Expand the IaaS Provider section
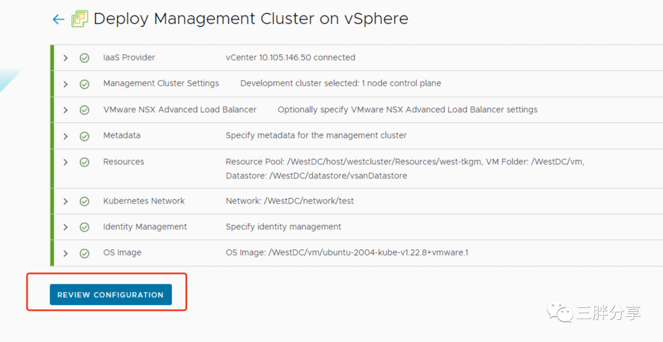Image resolution: width=663 pixels, height=342 pixels. (x=66, y=58)
